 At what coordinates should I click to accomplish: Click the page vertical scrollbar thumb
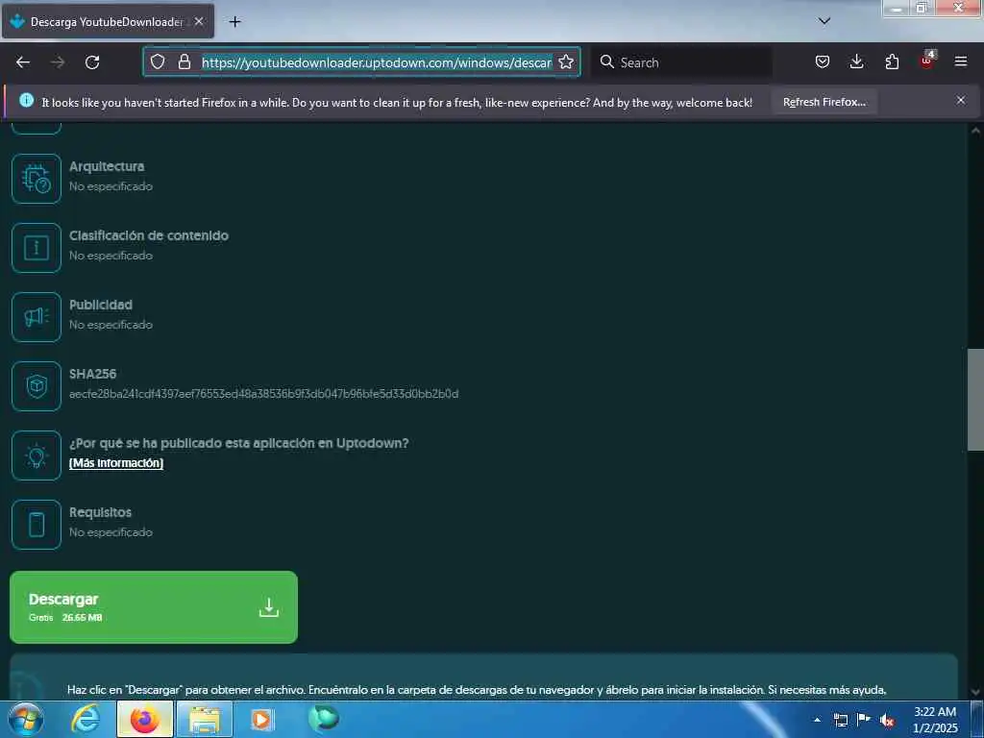tap(975, 400)
